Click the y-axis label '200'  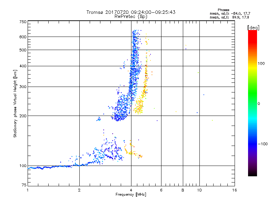pos(23,116)
